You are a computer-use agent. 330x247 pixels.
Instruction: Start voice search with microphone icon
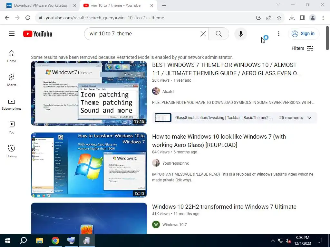pyautogui.click(x=240, y=33)
